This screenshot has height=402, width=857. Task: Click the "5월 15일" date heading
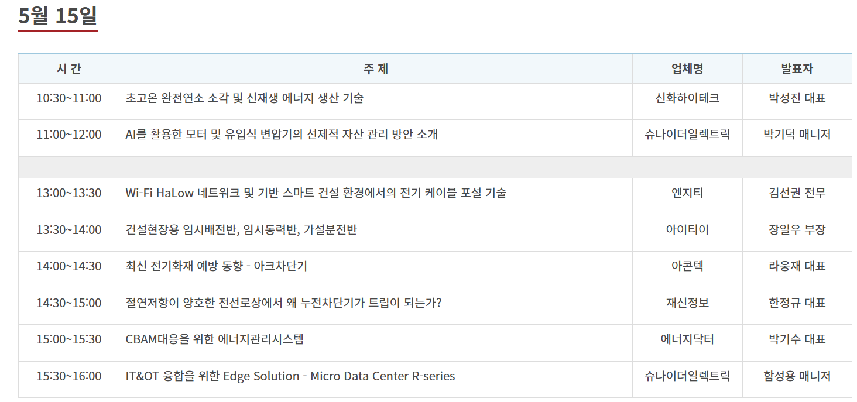[57, 16]
